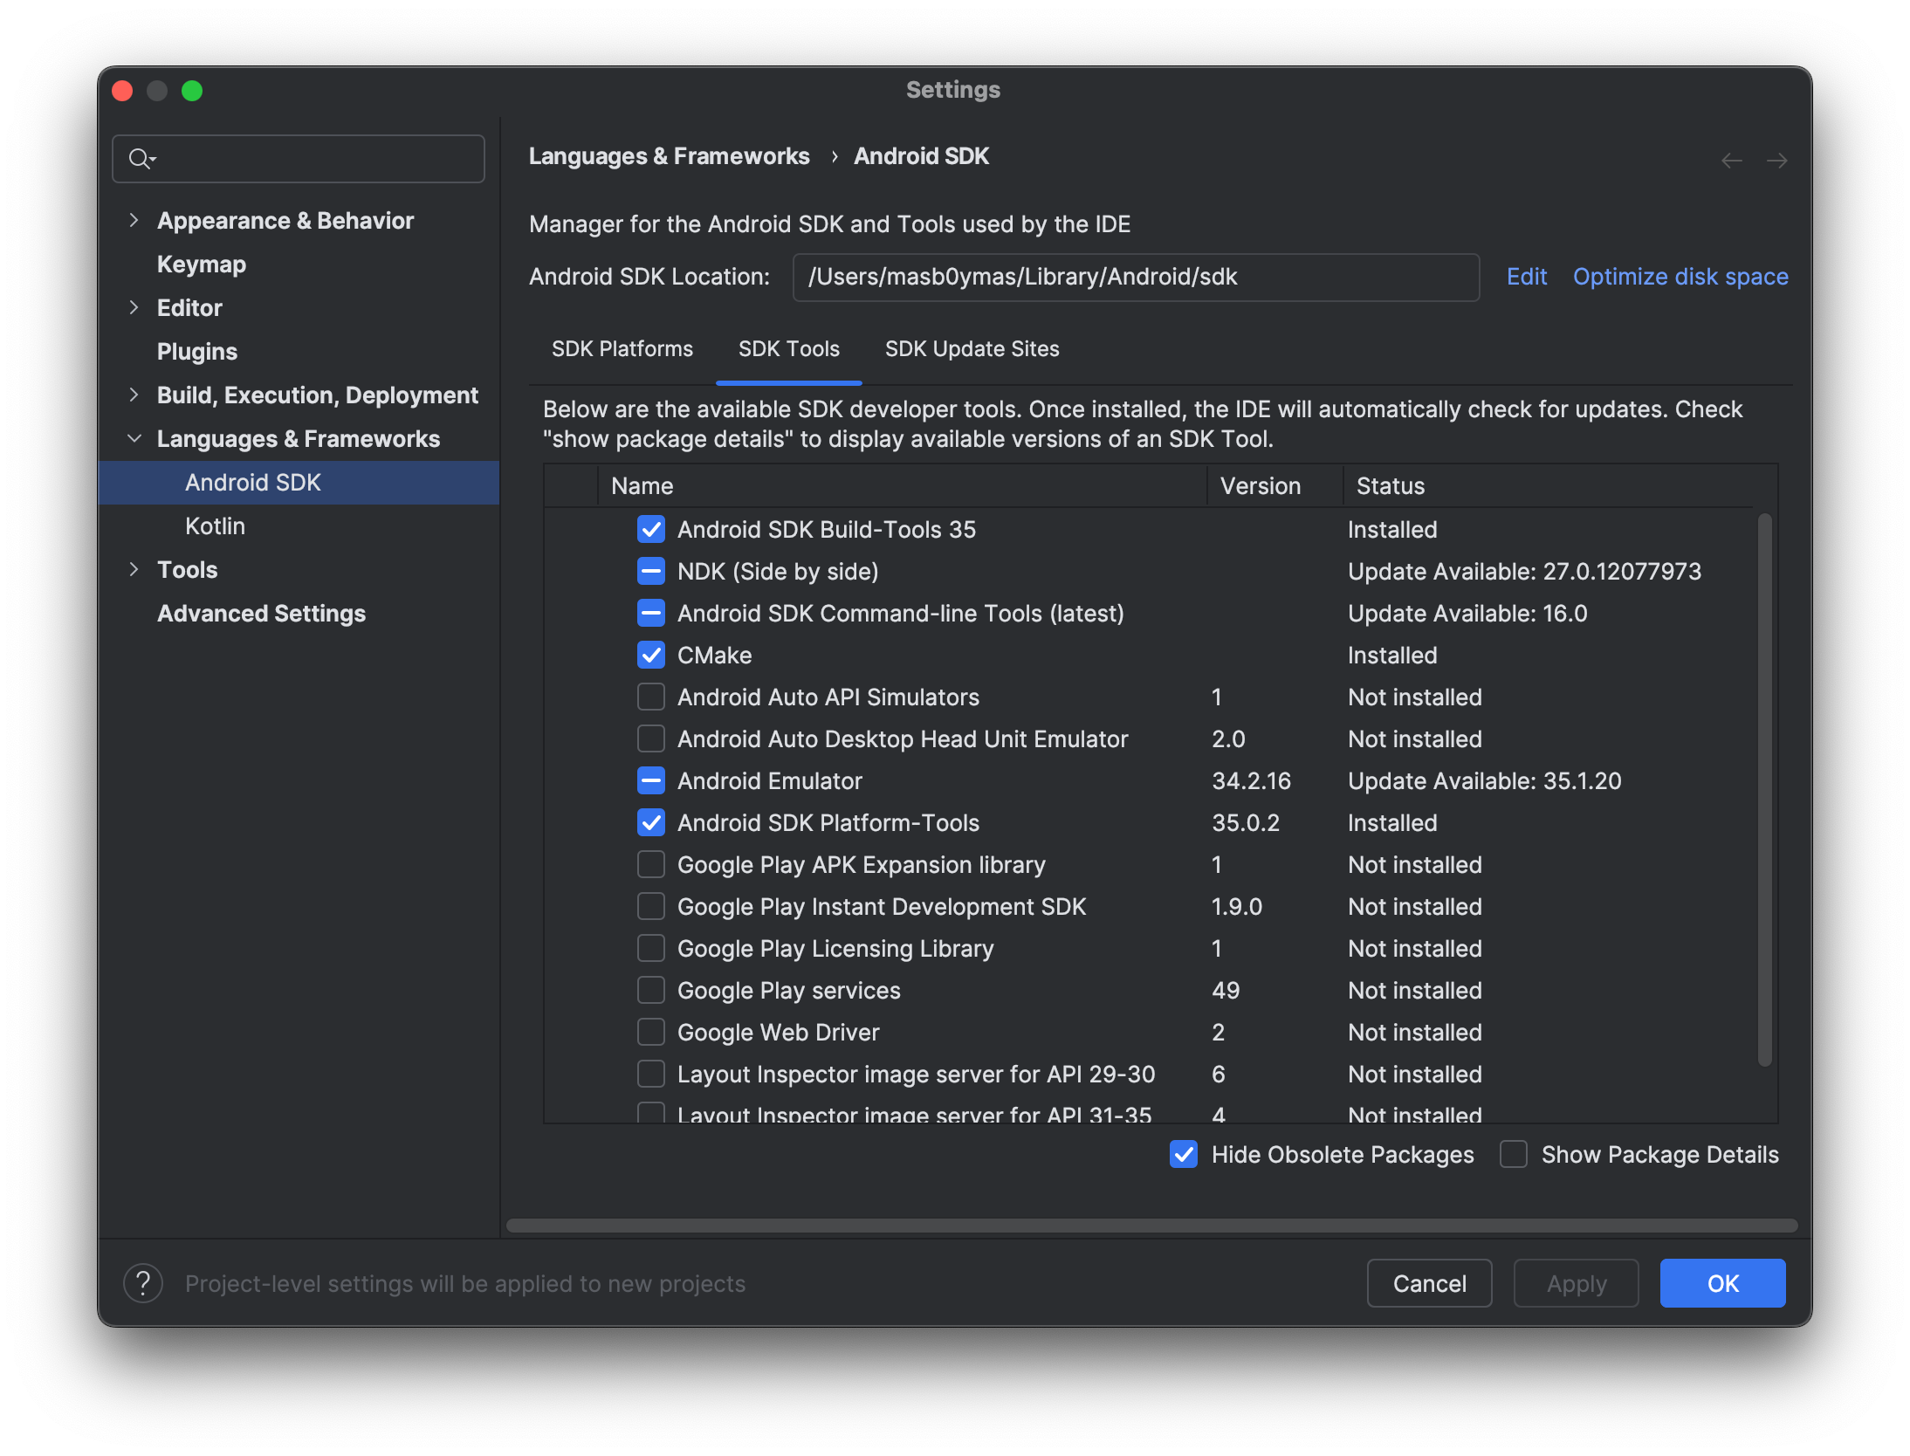Viewport: 1910px width, 1456px height.
Task: Uncheck the CMake checkbox
Action: pyautogui.click(x=651, y=656)
